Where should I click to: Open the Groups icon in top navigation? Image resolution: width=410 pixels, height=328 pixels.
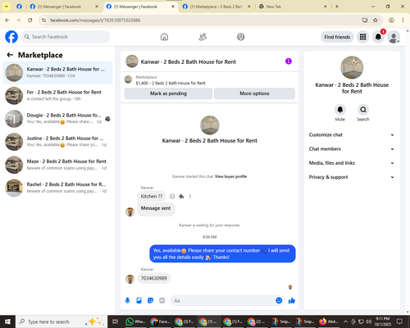point(241,37)
